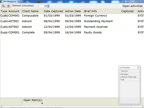Sort by the Date Captured column header
The width and height of the screenshot is (144, 108).
[54, 11]
